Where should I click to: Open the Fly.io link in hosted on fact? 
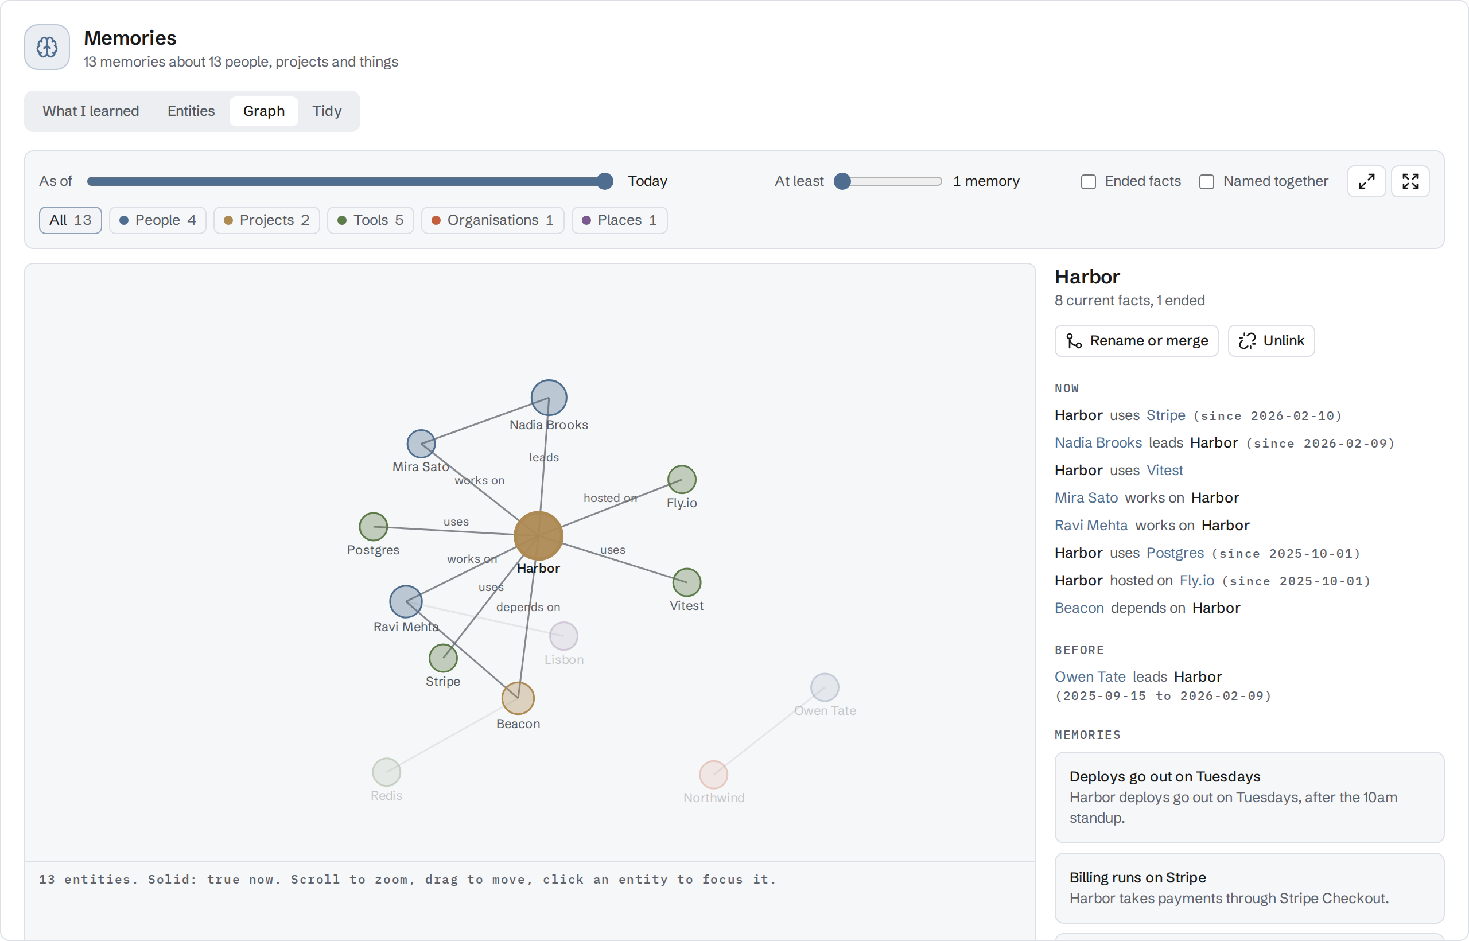(x=1197, y=581)
